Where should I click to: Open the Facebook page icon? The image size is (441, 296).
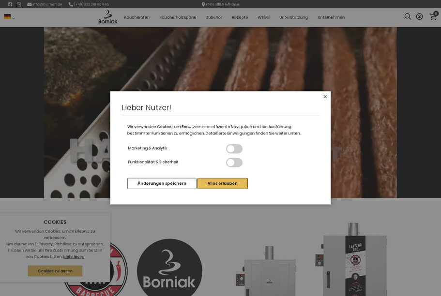tap(10, 4)
